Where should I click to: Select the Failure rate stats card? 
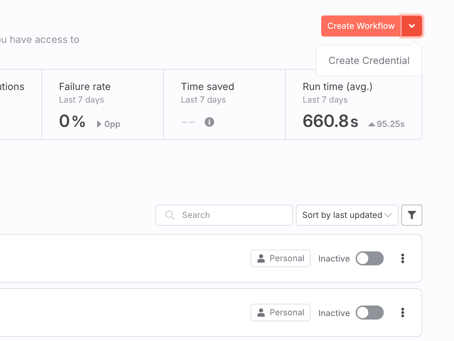tap(103, 104)
